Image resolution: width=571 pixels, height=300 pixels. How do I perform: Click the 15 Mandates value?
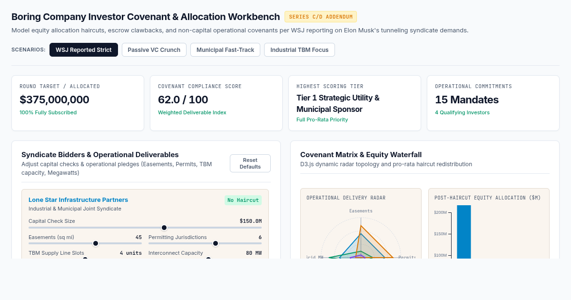467,100
